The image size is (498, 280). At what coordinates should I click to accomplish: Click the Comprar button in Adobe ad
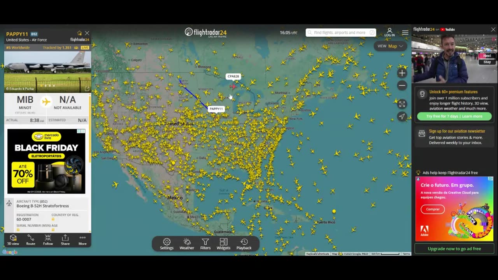coord(433,209)
